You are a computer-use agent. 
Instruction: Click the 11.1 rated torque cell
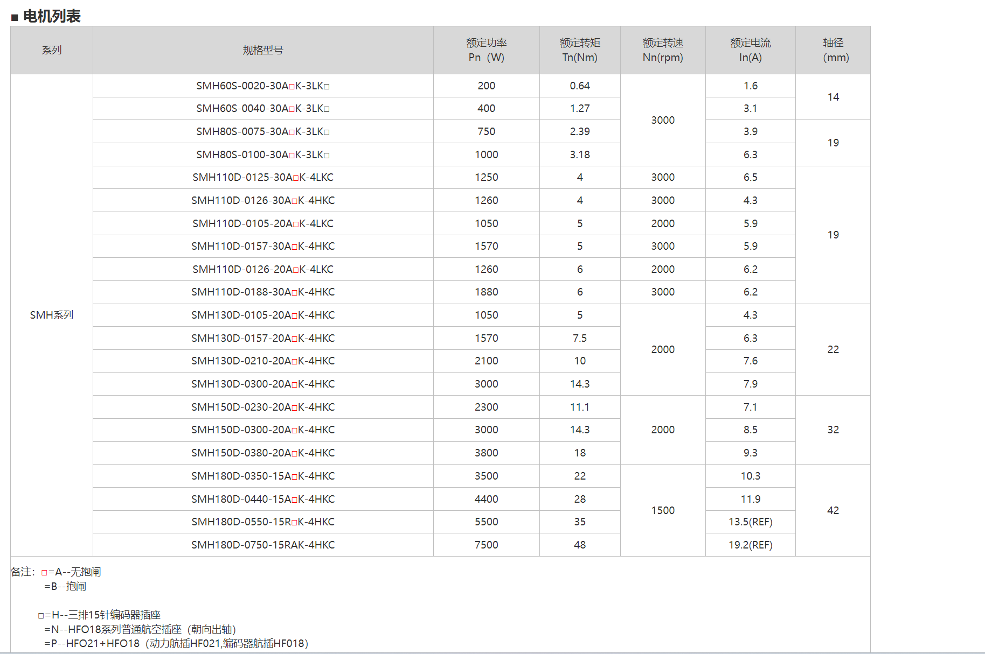[580, 407]
